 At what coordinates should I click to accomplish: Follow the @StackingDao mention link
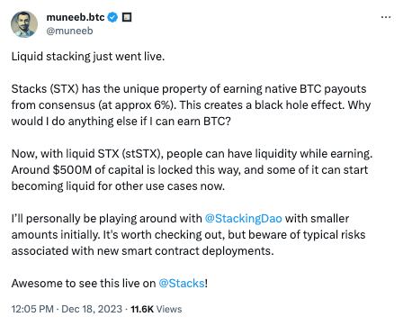243,218
